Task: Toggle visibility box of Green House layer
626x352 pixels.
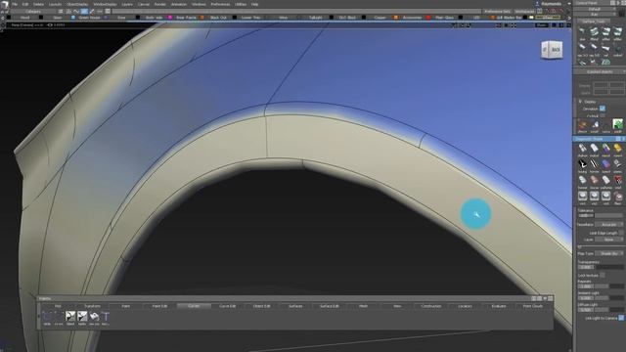Action: tap(72, 18)
